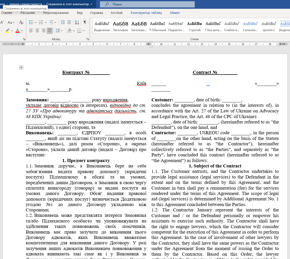290x259 pixels.
Task: Align text to the right
Action: click(44, 31)
